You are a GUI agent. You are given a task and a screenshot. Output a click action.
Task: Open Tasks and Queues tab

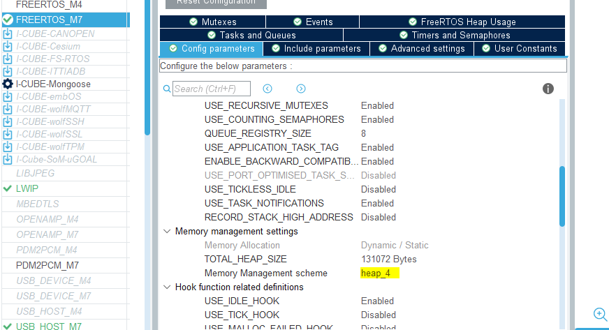click(251, 36)
